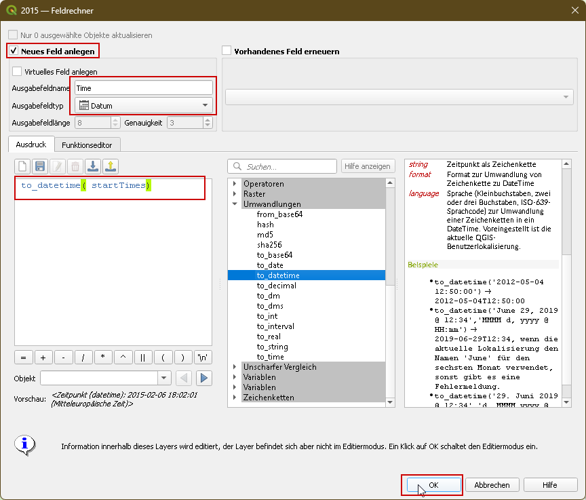This screenshot has width=586, height=500.
Task: Click the import user expressions icon
Action: point(93,166)
